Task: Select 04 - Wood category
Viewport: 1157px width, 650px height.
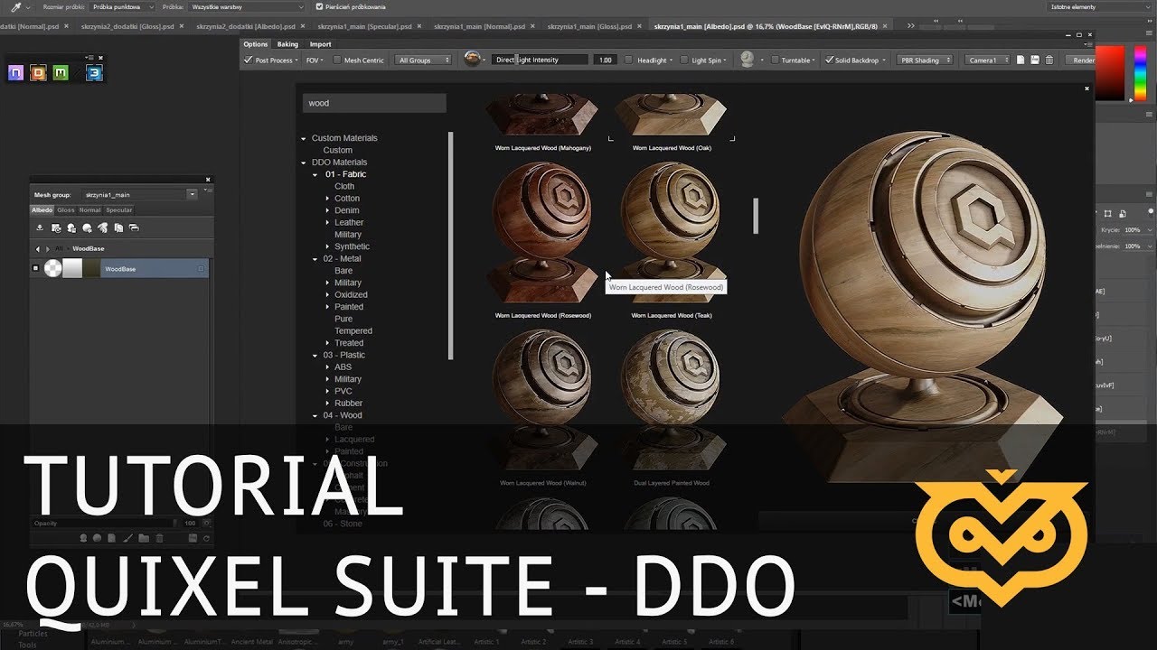Action: [x=343, y=415]
